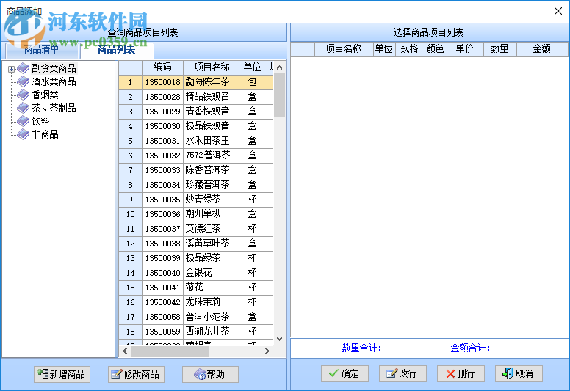Viewport: 570px width, 391px height.
Task: Click the 金额 column header in selected list
Action: pyautogui.click(x=541, y=49)
